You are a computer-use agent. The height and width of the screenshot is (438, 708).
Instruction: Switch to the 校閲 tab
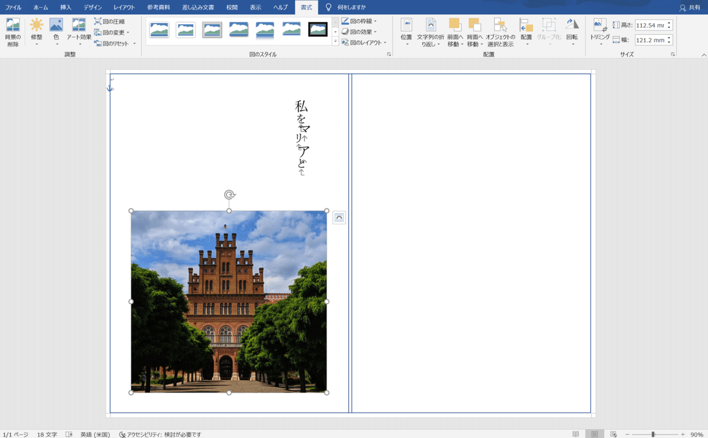click(x=232, y=7)
